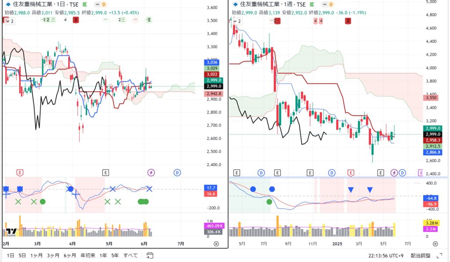
Task: Select the 1ヶ月 time range
Action: click(x=36, y=255)
